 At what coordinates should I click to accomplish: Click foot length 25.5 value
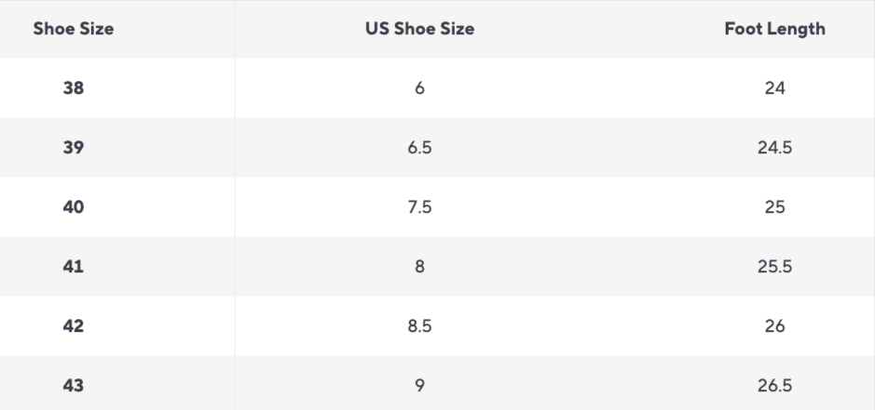click(x=774, y=267)
